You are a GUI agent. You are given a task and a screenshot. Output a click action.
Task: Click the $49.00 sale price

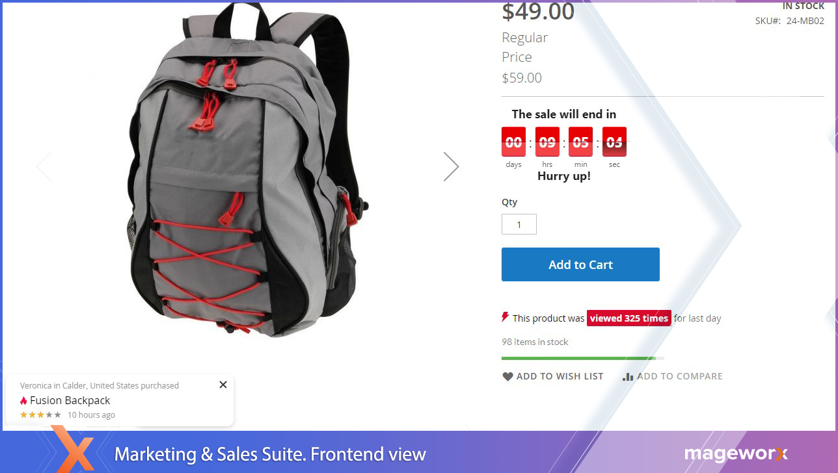coord(538,12)
